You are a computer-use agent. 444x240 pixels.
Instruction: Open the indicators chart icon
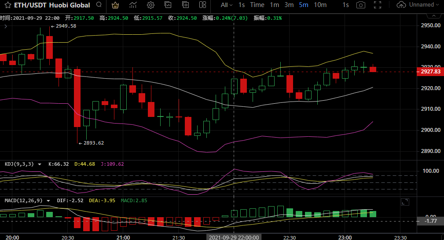[133, 5]
